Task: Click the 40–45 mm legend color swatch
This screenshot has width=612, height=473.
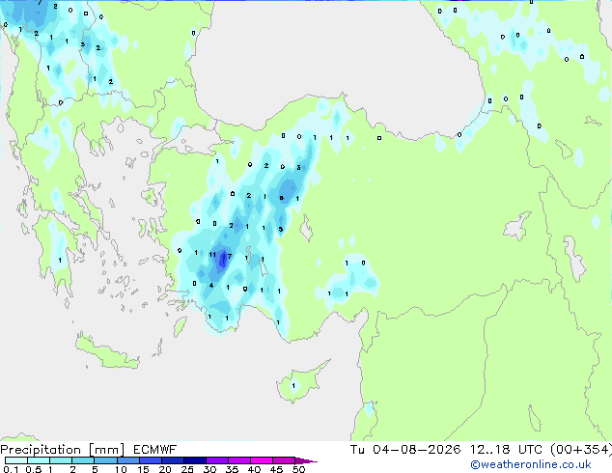Action: tap(262, 460)
